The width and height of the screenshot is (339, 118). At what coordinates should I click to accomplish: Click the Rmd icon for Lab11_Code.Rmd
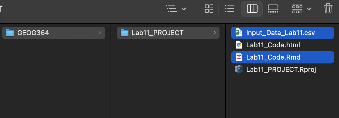239,57
